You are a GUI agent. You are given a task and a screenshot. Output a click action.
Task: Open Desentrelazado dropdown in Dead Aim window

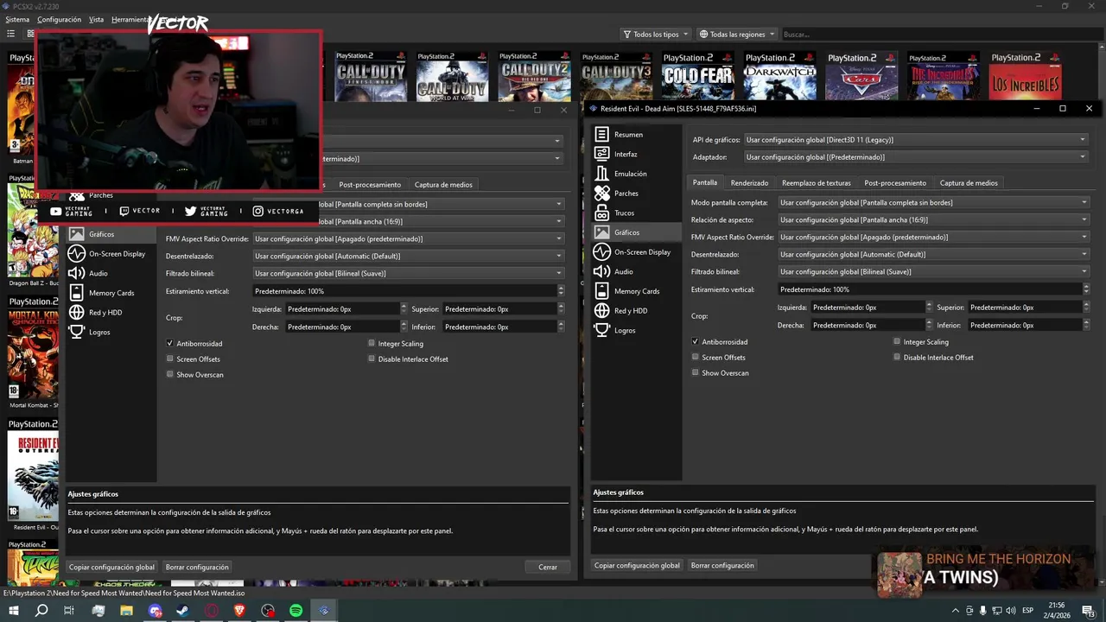coord(933,254)
